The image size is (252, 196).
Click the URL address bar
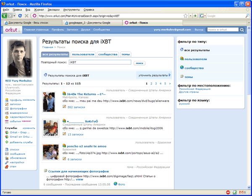(110, 16)
